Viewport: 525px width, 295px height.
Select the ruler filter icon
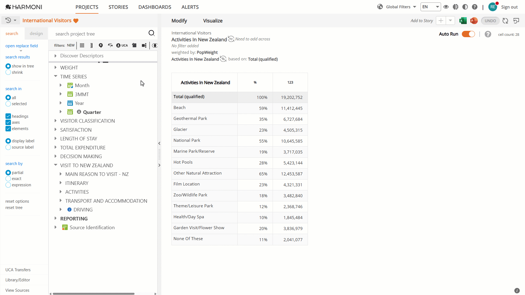[x=91, y=45]
